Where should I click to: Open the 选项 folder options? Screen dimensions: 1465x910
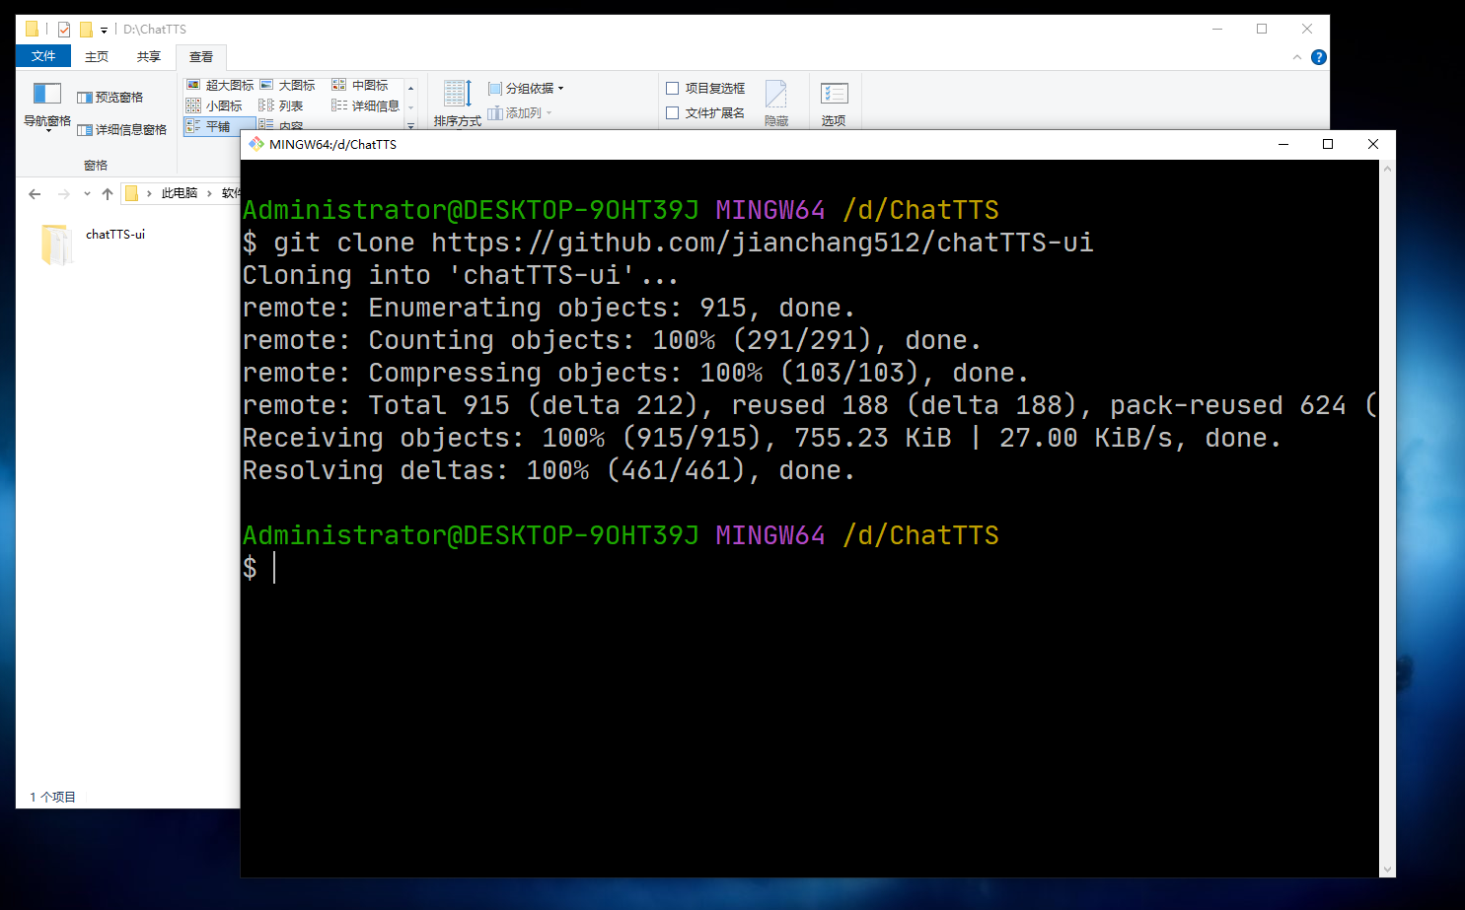[x=835, y=104]
